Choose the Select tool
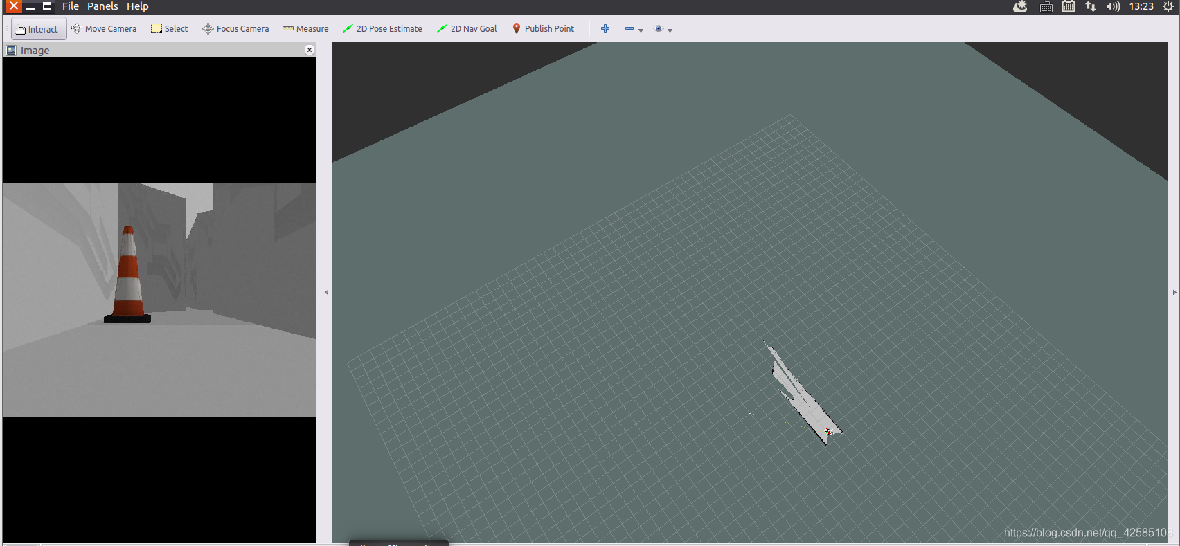The image size is (1180, 546). (170, 29)
